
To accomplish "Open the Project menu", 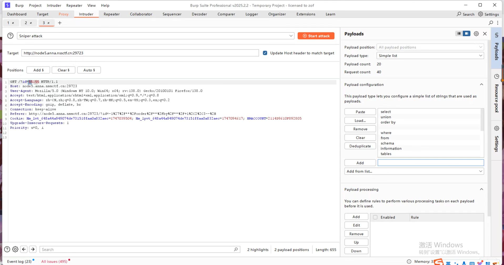I will tap(35, 5).
